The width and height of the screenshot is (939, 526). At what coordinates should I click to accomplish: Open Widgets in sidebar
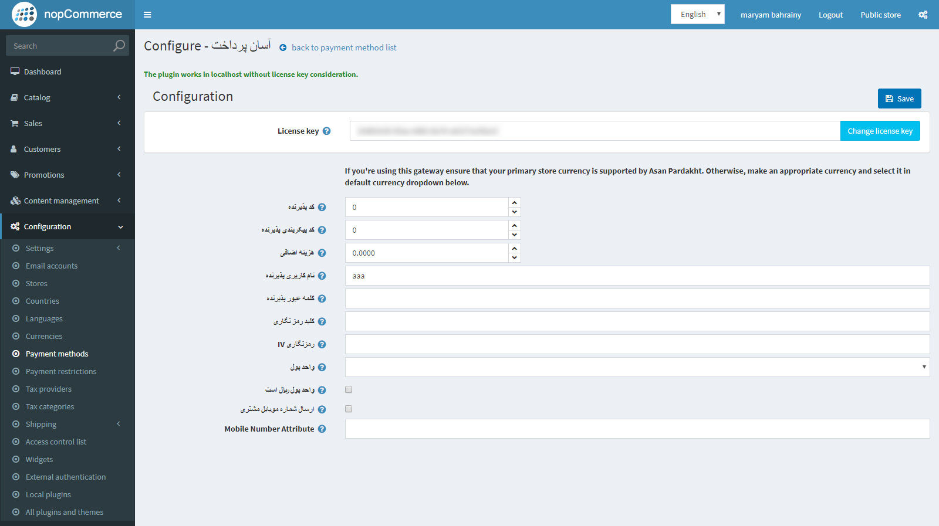(x=39, y=459)
